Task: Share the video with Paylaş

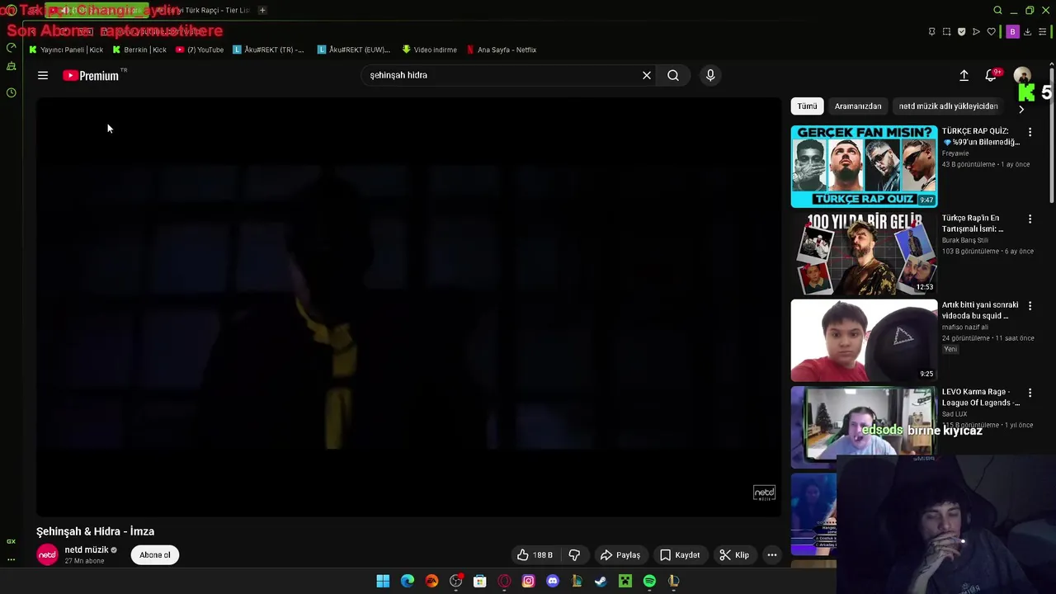Action: (x=620, y=555)
